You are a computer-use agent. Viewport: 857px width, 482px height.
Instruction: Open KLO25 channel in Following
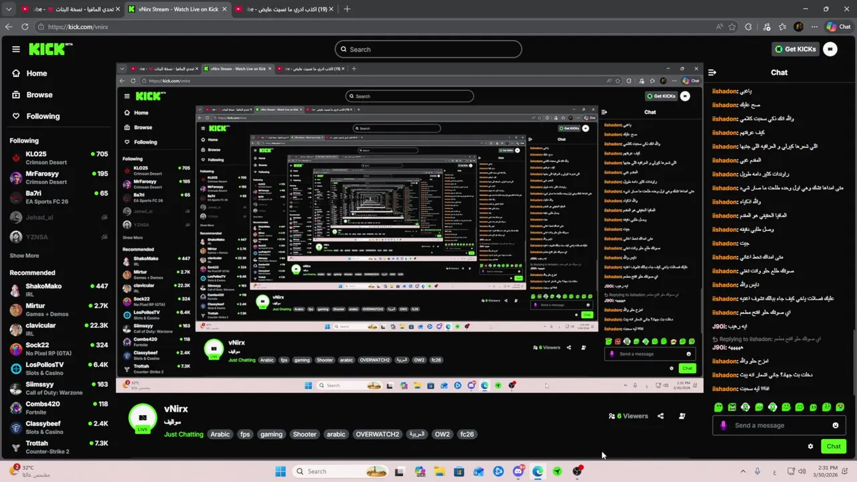click(x=59, y=158)
